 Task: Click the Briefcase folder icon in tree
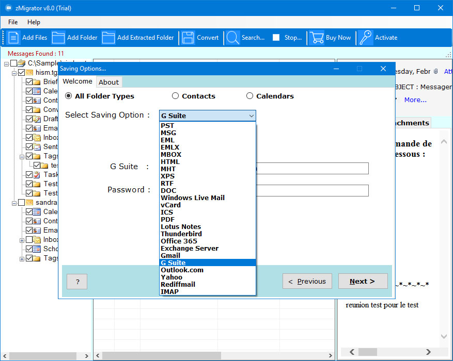(37, 82)
